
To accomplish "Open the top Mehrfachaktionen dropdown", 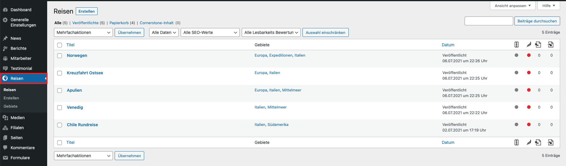I will [83, 32].
